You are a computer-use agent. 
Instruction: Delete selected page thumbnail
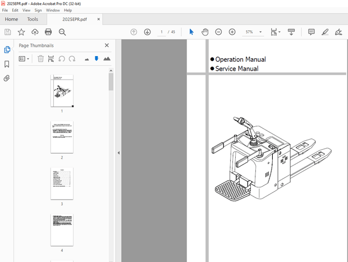[40, 58]
